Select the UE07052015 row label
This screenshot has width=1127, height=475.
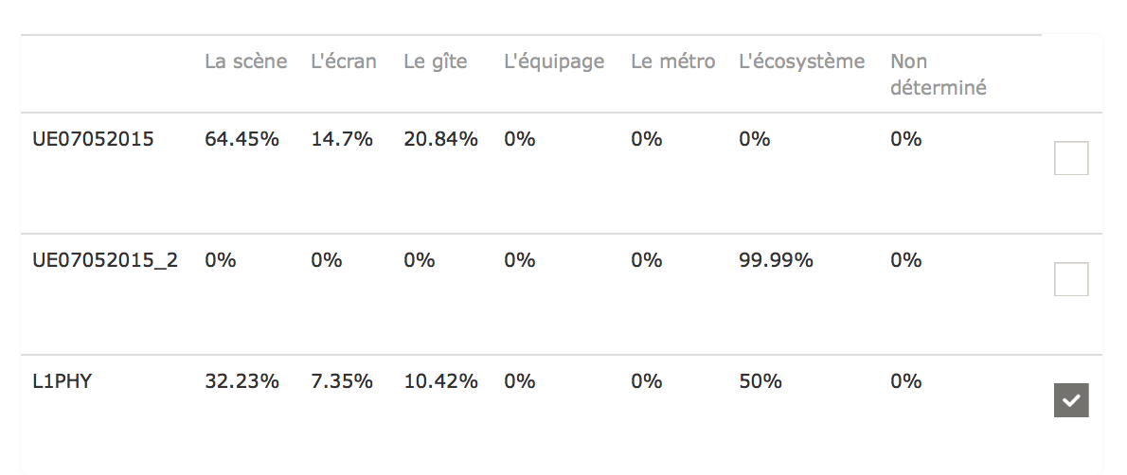pos(94,139)
